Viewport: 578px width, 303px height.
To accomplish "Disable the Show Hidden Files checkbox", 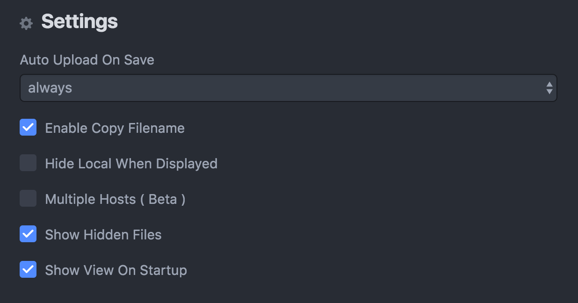I will click(x=28, y=234).
